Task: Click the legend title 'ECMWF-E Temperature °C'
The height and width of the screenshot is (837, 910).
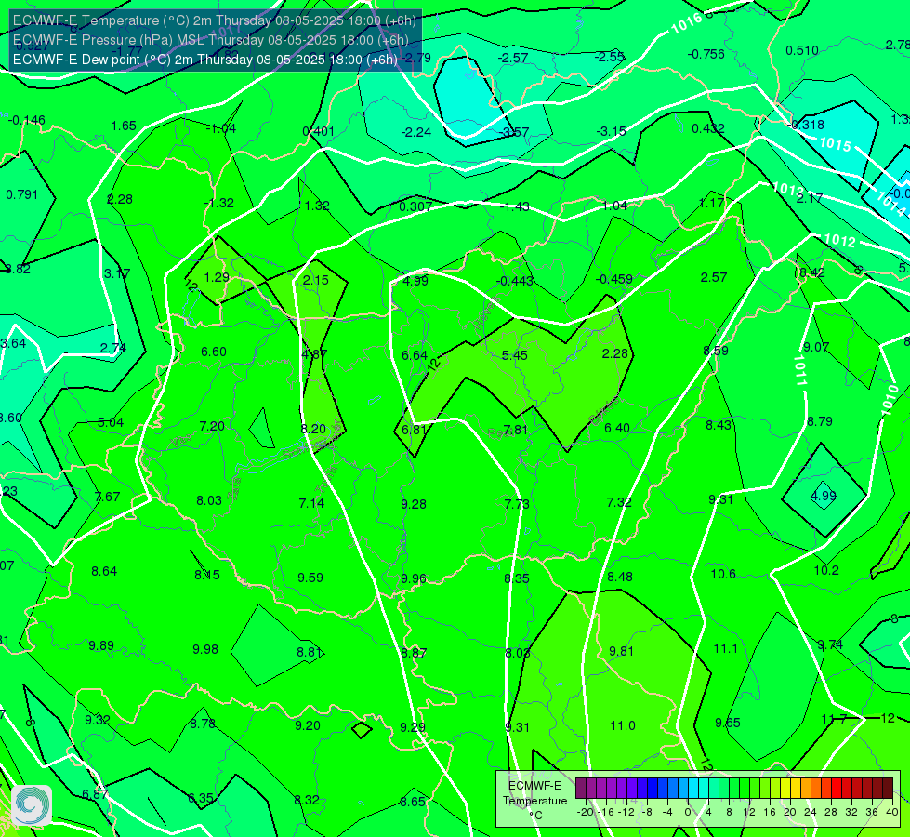Action: coord(534,801)
